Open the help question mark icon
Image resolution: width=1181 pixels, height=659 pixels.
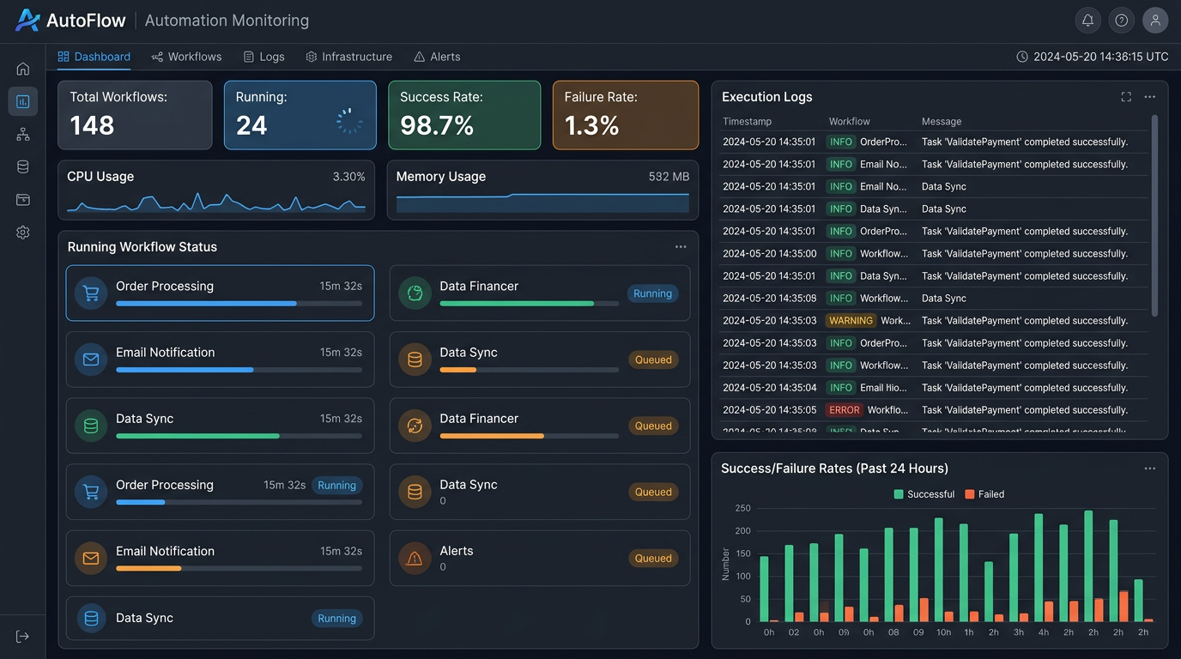pyautogui.click(x=1121, y=21)
